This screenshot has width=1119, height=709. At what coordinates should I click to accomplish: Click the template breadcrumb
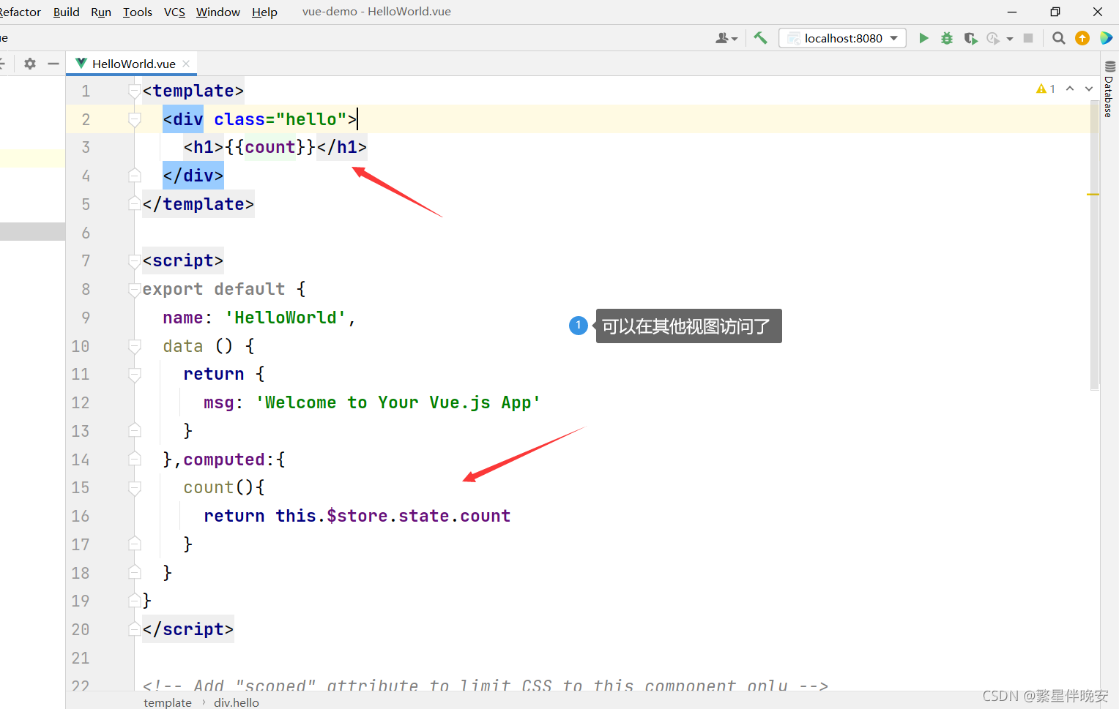pyautogui.click(x=167, y=702)
